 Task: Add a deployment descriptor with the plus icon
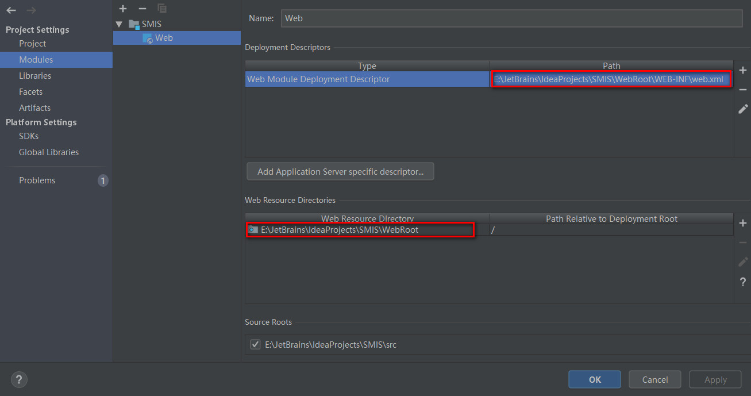click(742, 70)
